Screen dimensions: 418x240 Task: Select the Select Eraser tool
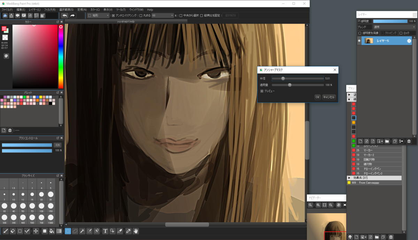[97, 231]
